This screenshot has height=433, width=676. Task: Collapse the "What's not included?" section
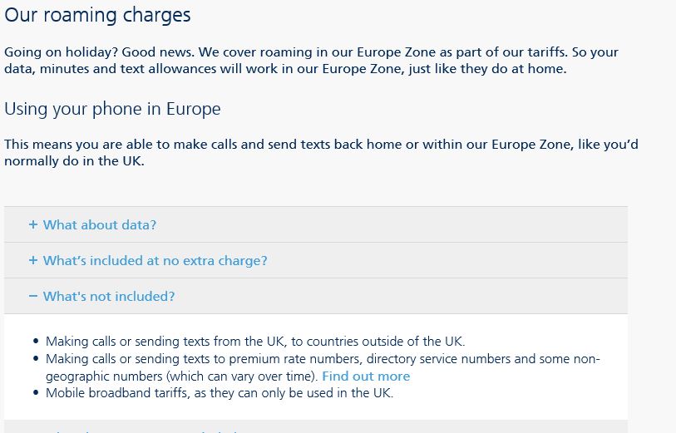click(x=109, y=296)
